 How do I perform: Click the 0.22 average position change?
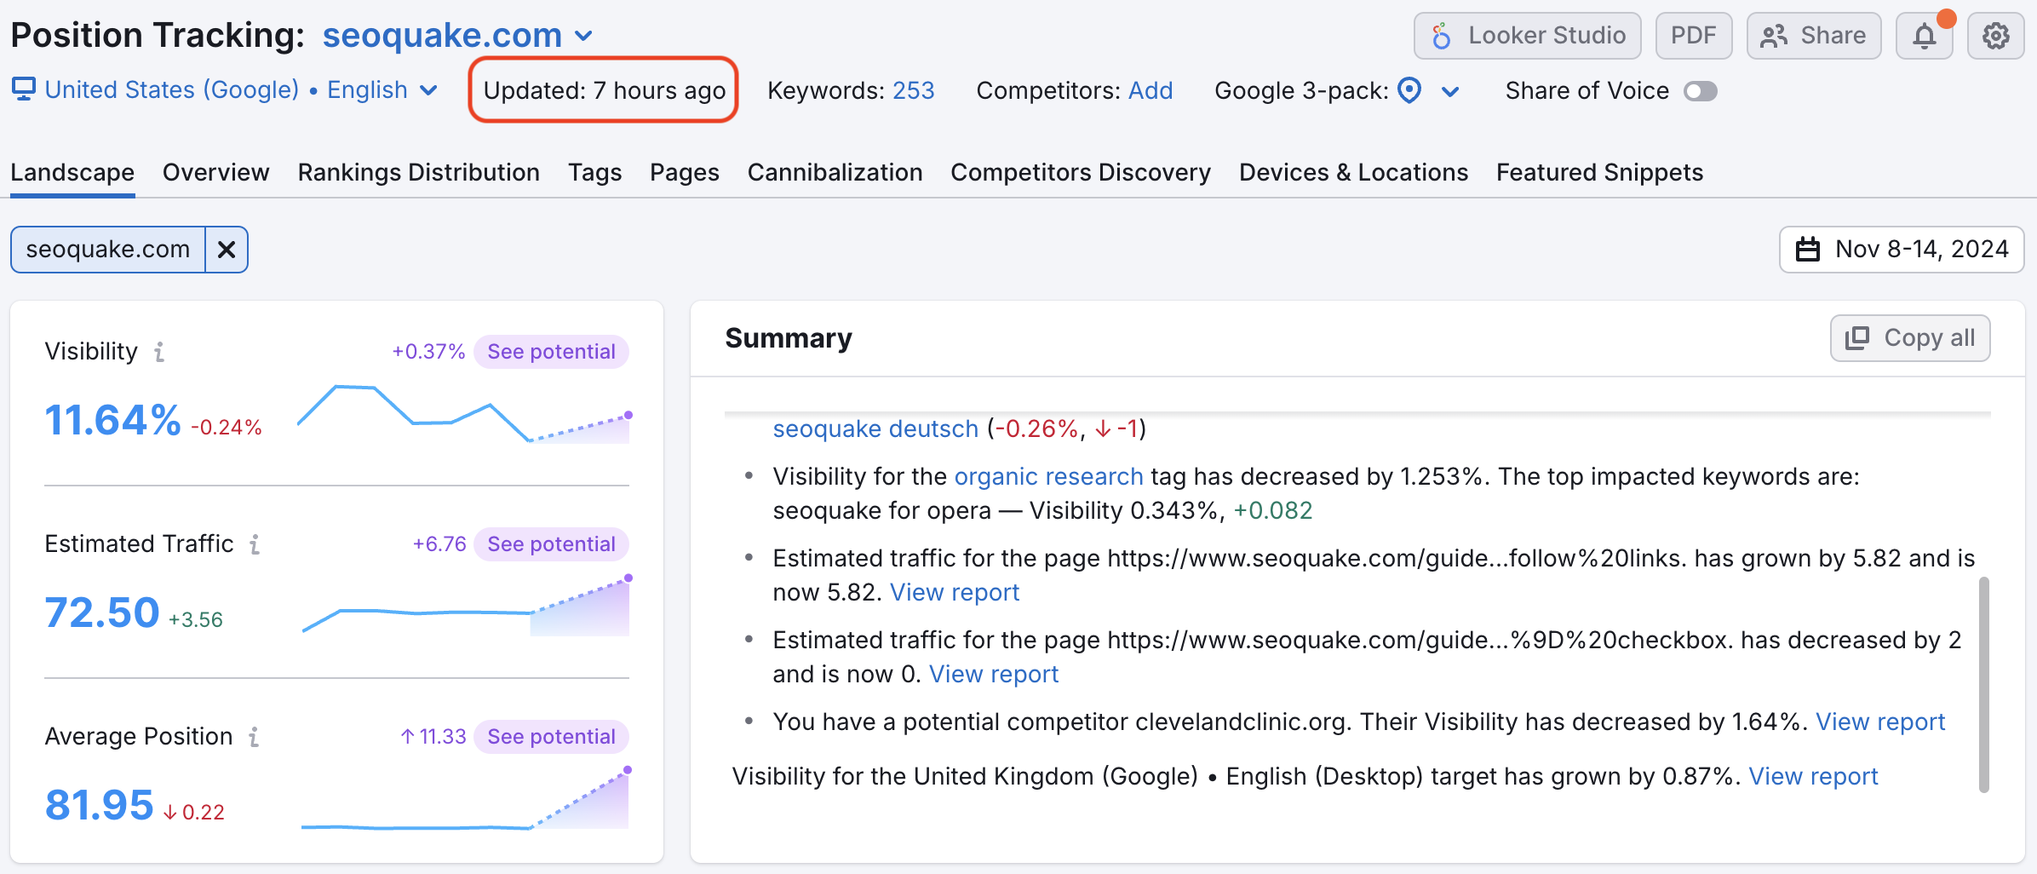(x=194, y=812)
